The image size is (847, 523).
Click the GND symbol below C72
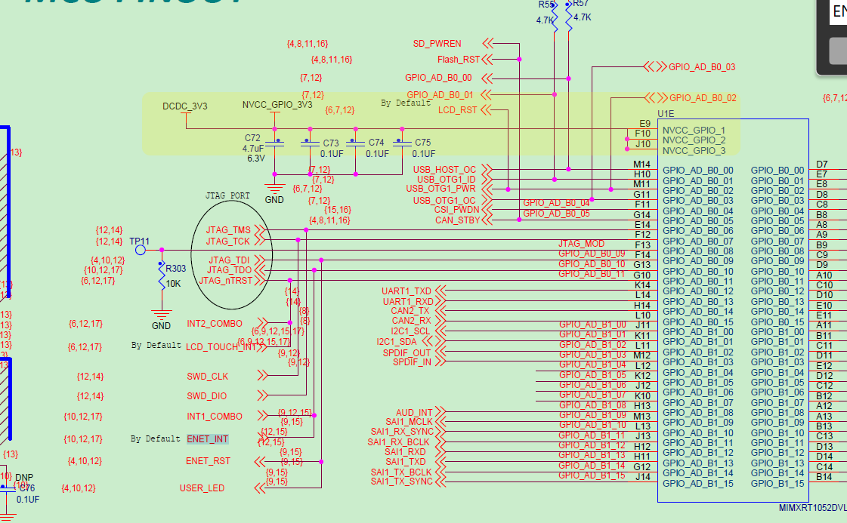(x=275, y=189)
